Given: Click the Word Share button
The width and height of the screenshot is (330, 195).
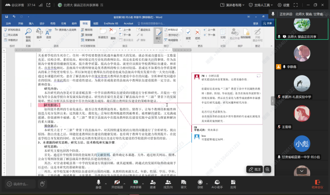Looking at the screenshot, I should 267,23.
